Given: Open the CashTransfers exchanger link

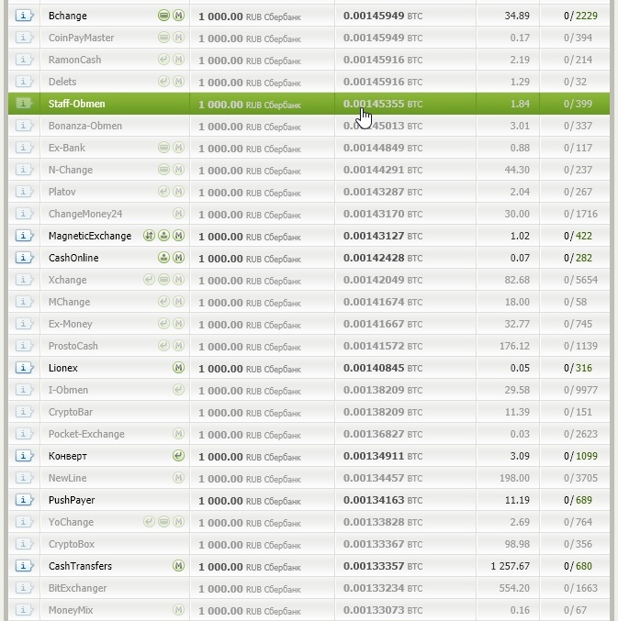Looking at the screenshot, I should 81,566.
